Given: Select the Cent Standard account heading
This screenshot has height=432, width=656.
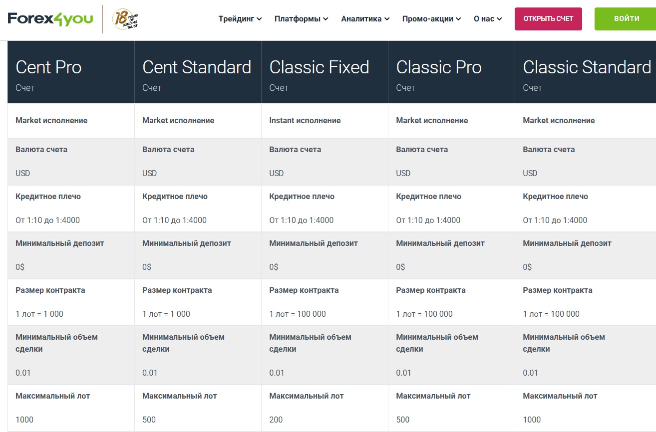Looking at the screenshot, I should click(197, 67).
